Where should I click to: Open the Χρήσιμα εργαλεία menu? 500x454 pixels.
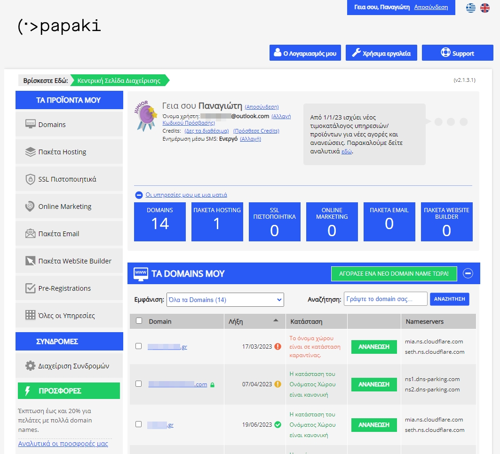(381, 53)
